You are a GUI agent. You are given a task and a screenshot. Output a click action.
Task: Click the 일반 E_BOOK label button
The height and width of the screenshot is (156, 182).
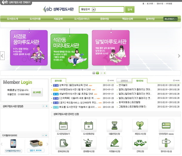pyautogui.click(x=35, y=151)
